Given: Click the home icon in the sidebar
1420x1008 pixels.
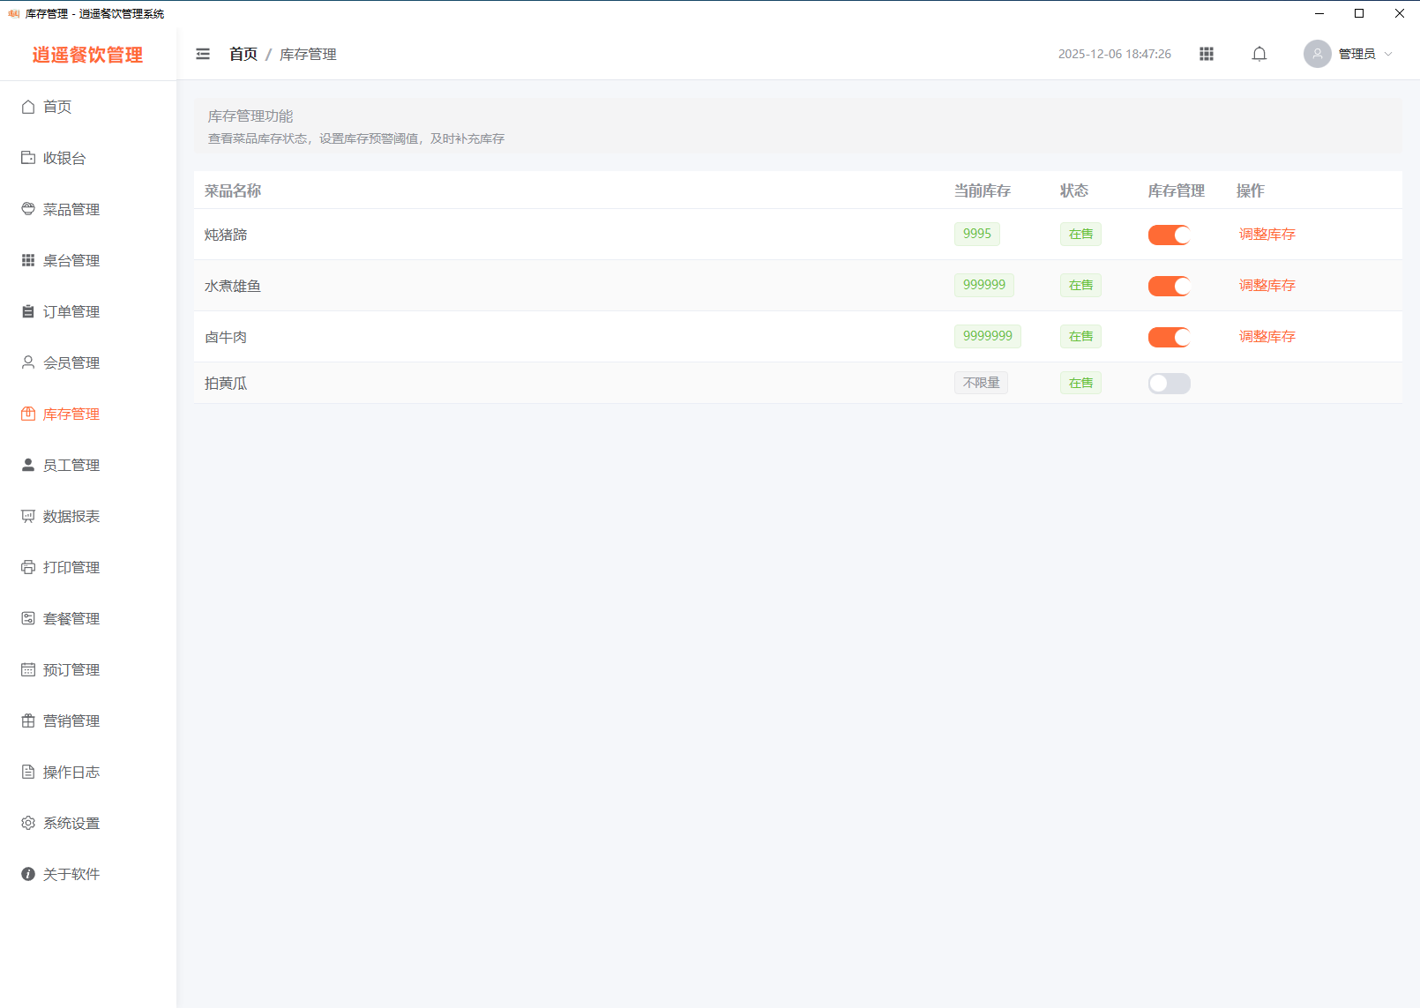Looking at the screenshot, I should 28,107.
